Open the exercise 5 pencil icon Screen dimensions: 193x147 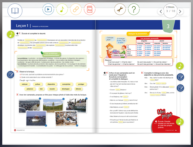coord(181,77)
